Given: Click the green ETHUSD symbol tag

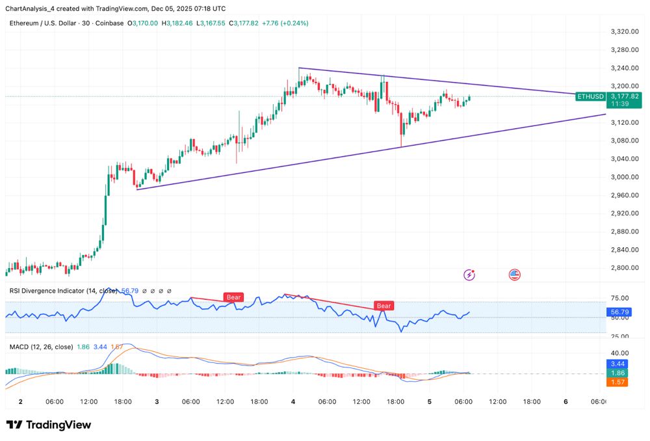Looking at the screenshot, I should point(590,96).
